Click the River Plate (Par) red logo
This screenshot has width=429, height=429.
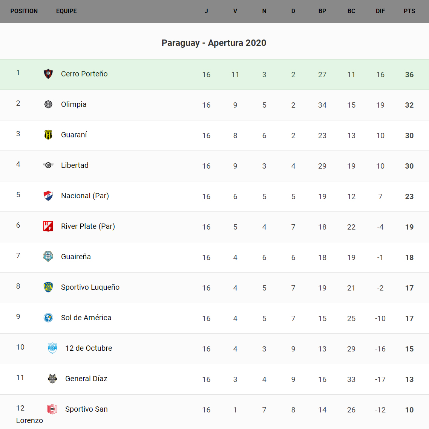tap(48, 226)
